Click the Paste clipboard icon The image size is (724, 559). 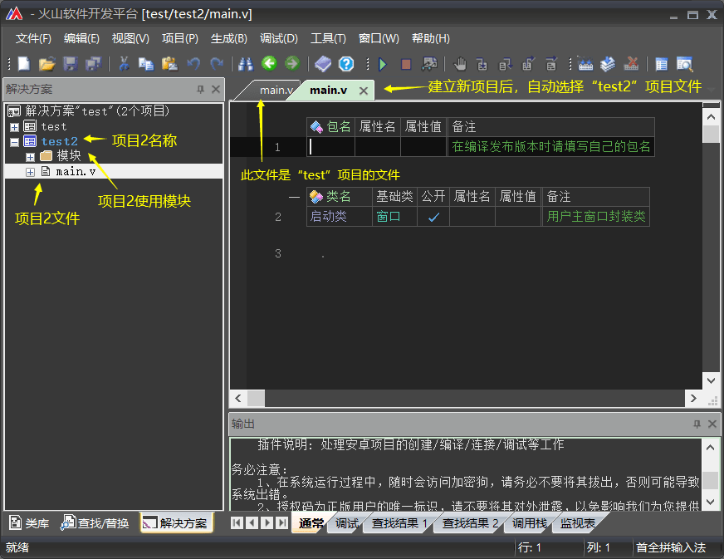(169, 64)
